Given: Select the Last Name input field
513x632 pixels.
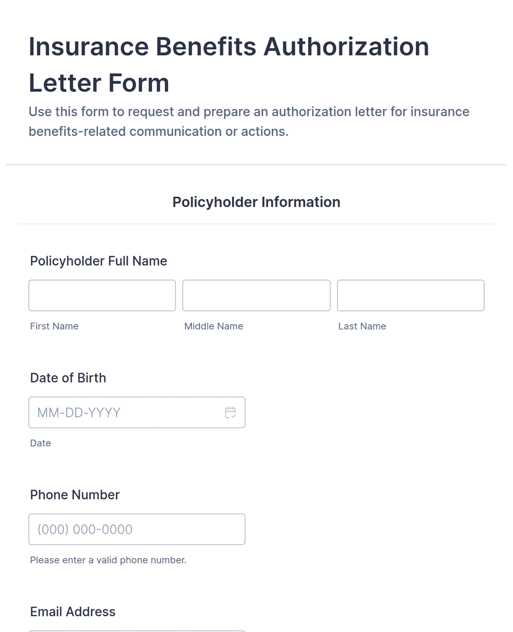Looking at the screenshot, I should pyautogui.click(x=410, y=296).
